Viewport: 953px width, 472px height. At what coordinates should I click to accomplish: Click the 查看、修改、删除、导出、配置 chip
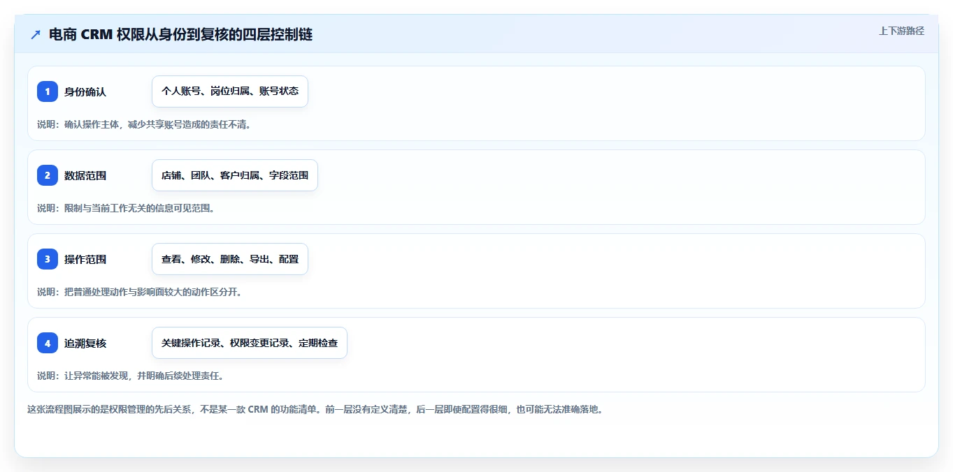click(230, 259)
